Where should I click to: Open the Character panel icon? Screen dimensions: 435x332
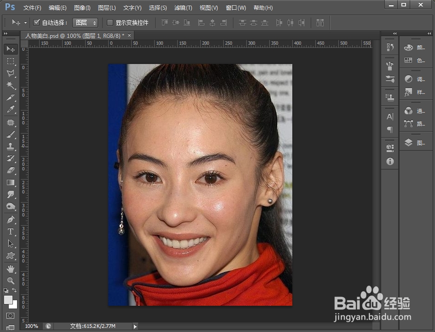[x=390, y=116]
